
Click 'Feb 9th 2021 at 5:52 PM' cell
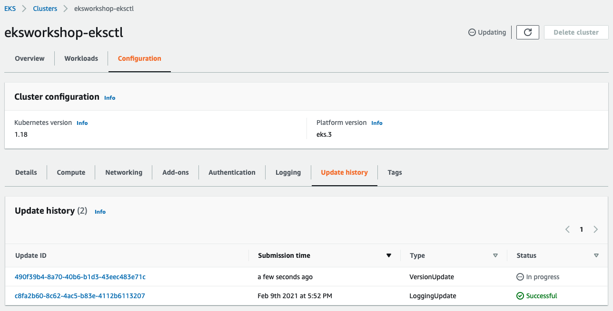pos(295,296)
